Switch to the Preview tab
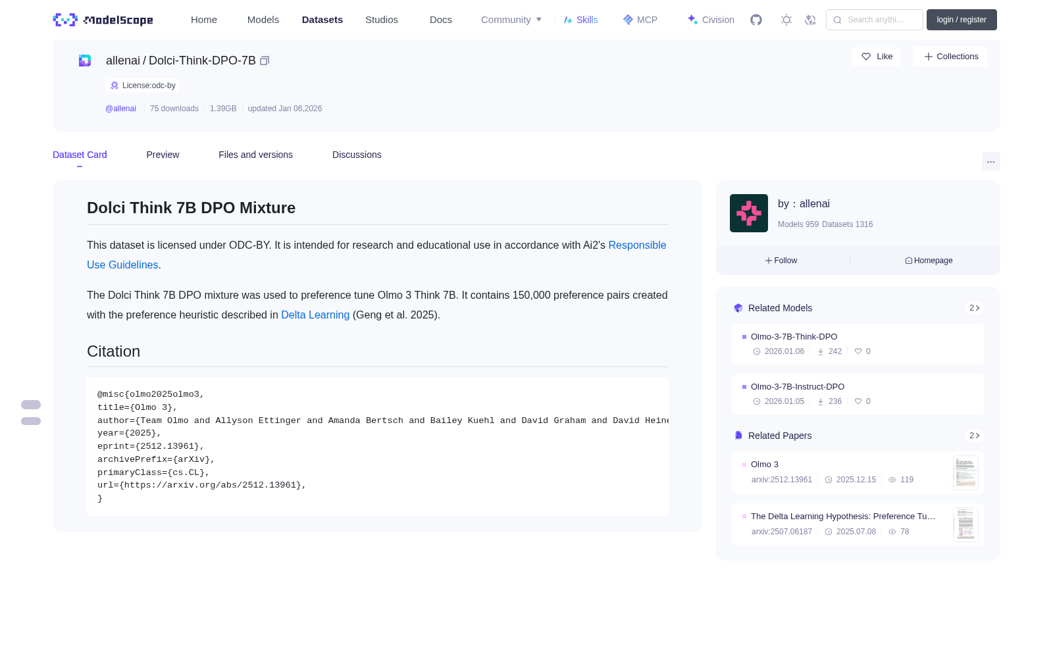 point(163,155)
